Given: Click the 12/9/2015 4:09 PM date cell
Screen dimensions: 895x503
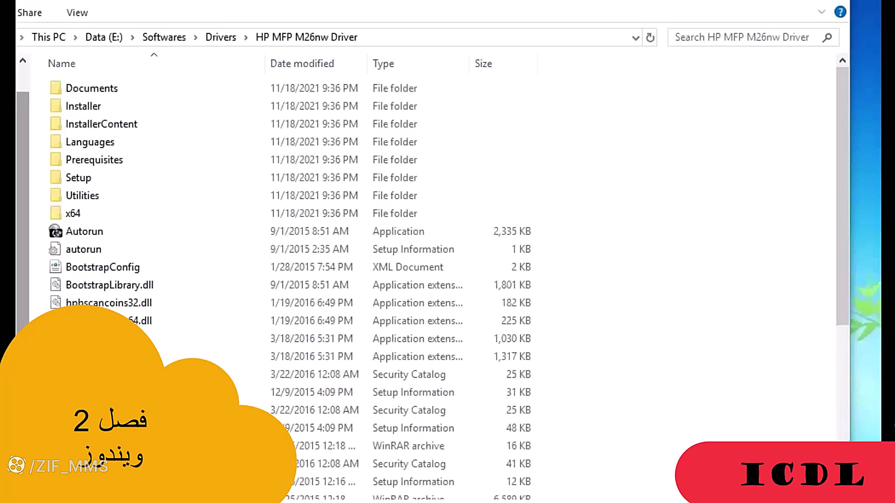Looking at the screenshot, I should point(311,392).
